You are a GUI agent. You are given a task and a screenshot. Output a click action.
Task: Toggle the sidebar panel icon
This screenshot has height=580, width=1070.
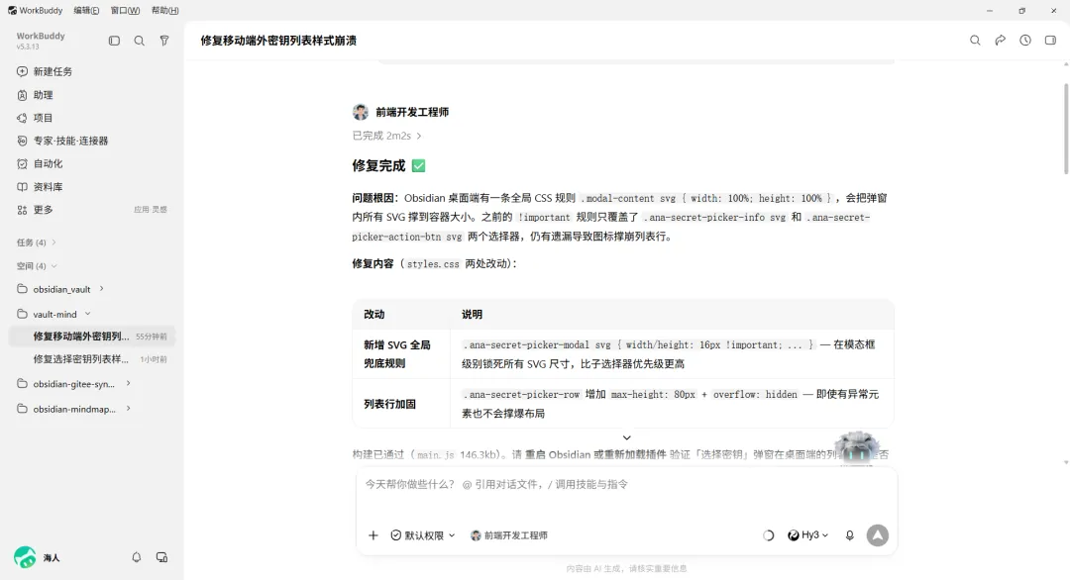point(114,41)
